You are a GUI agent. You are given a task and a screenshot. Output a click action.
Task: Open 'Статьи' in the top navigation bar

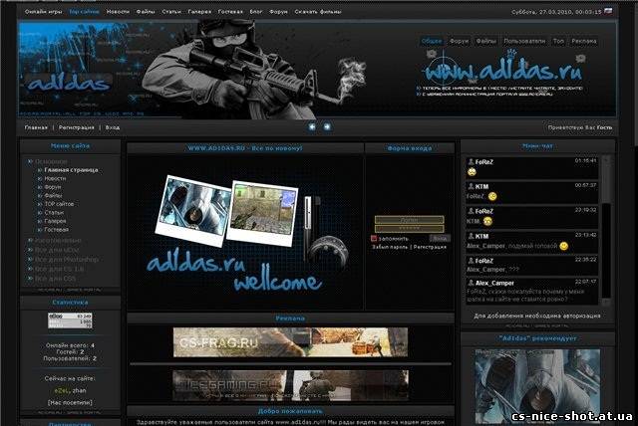(x=171, y=12)
